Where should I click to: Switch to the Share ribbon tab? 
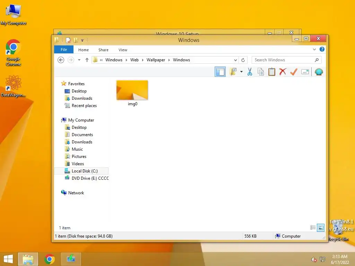point(103,50)
